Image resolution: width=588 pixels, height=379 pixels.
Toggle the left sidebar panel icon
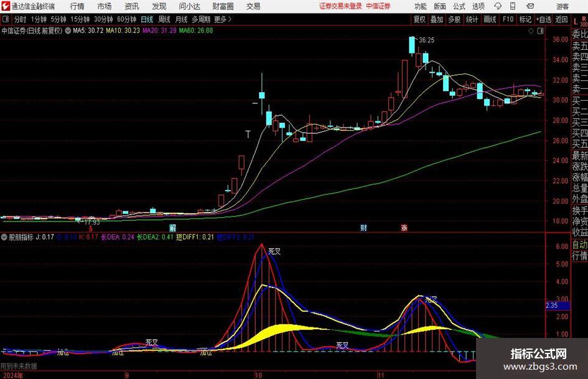(x=5, y=19)
